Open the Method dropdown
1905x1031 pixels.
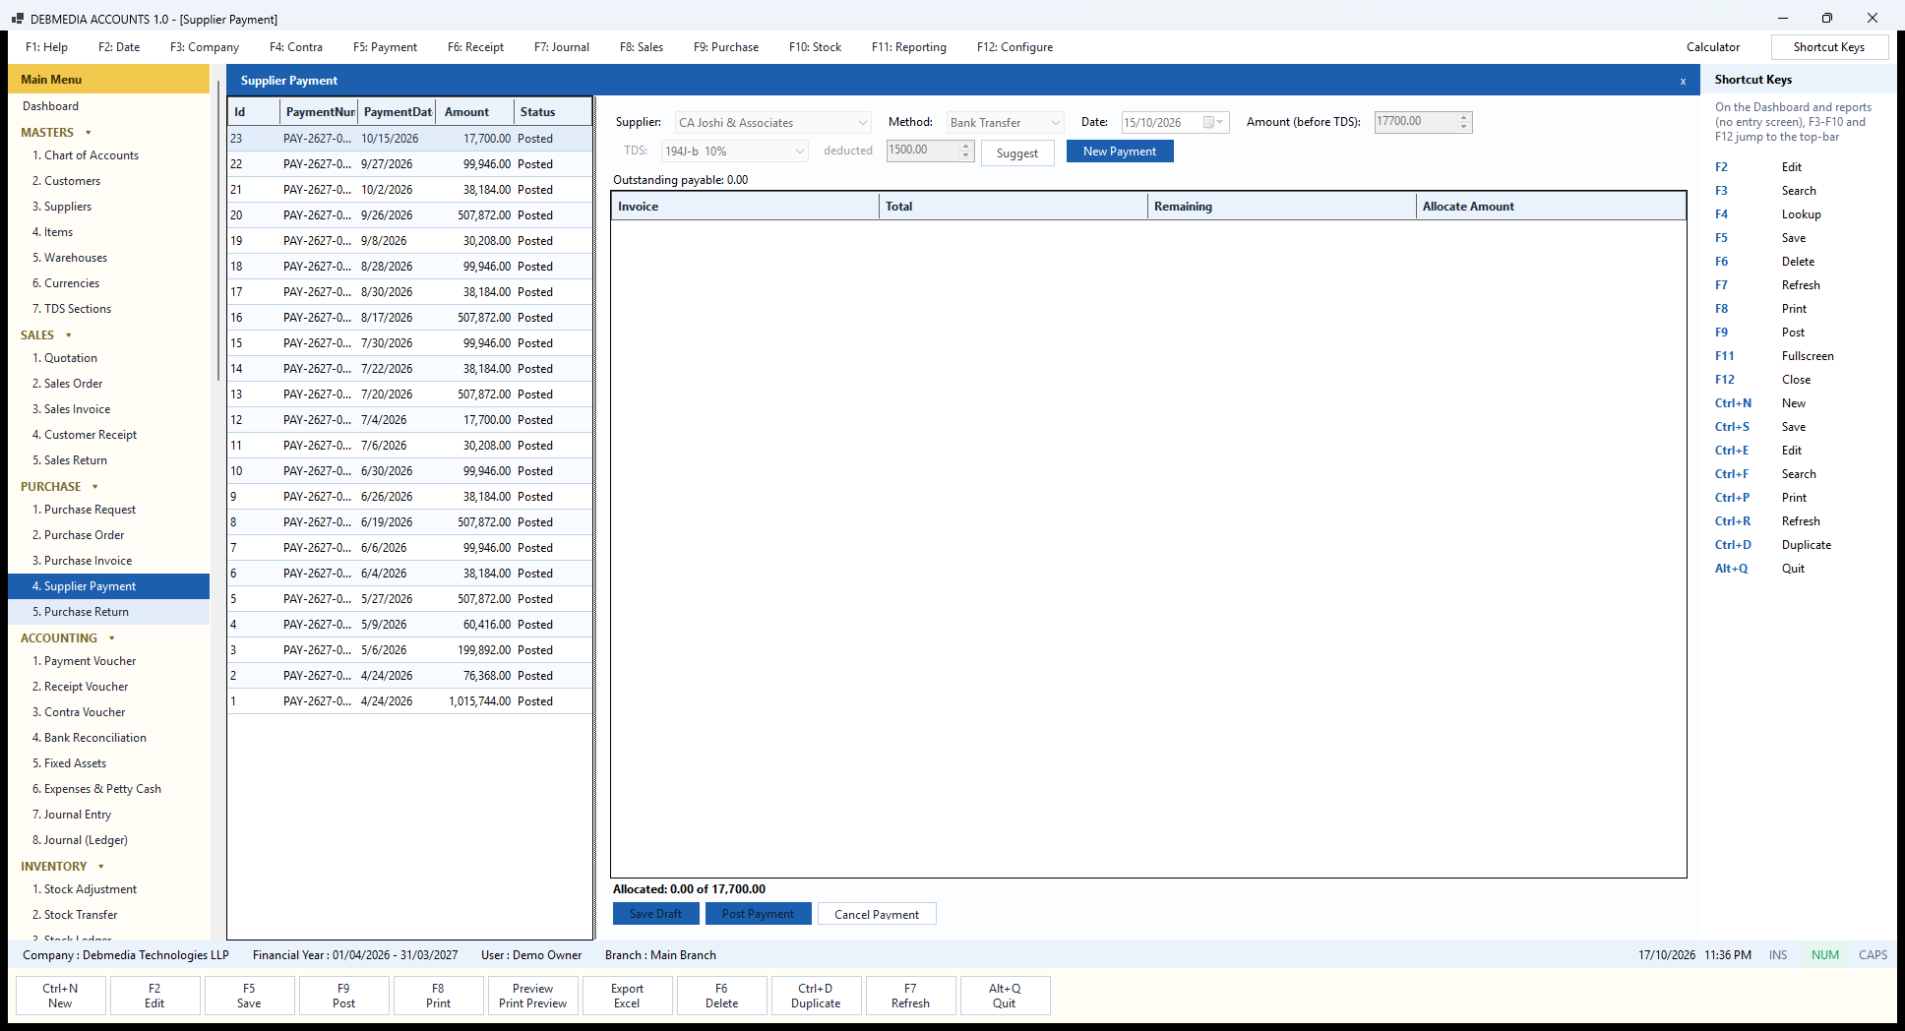click(x=1056, y=123)
